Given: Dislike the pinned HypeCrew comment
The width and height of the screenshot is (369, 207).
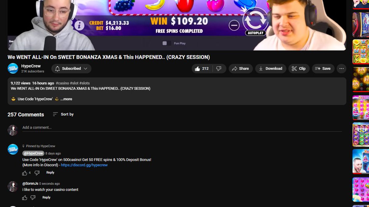Looking at the screenshot, I should (x=37, y=173).
